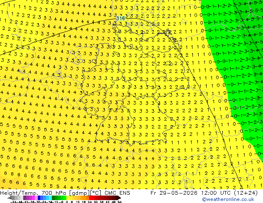
Task: Click the '12:00 UTC (12+24)' time label
Action: (229, 193)
